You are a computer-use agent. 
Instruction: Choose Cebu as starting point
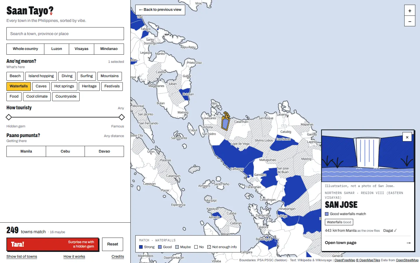(65, 151)
